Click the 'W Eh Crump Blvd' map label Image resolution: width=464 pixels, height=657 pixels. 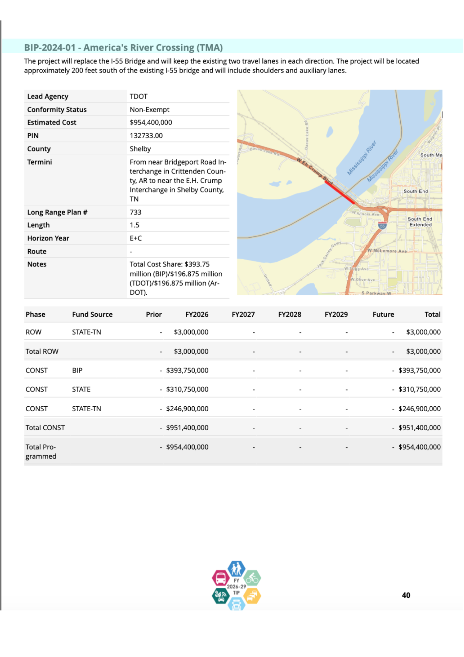[x=315, y=171]
